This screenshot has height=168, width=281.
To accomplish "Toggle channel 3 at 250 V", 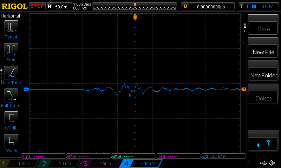I will click(x=99, y=163).
